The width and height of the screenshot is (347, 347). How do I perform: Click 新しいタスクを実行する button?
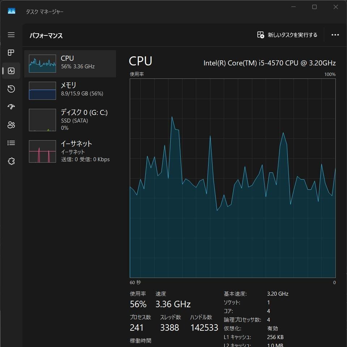[x=287, y=35]
